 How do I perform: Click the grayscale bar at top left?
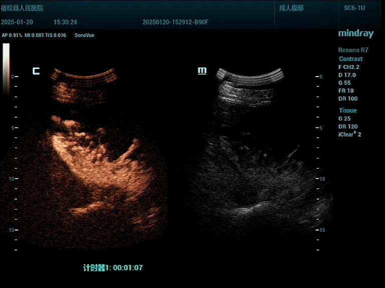(x=6, y=68)
